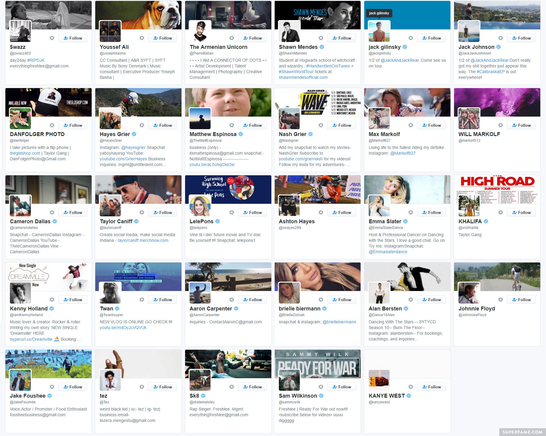Open gear options for Emma Slater
Viewport: 546px width, 436px height.
tap(411, 212)
